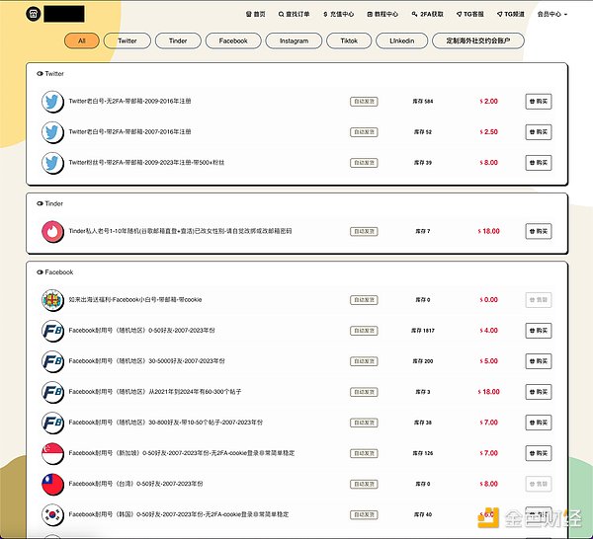Go to 首页 in the top navigation
This screenshot has width=593, height=539.
coord(255,15)
